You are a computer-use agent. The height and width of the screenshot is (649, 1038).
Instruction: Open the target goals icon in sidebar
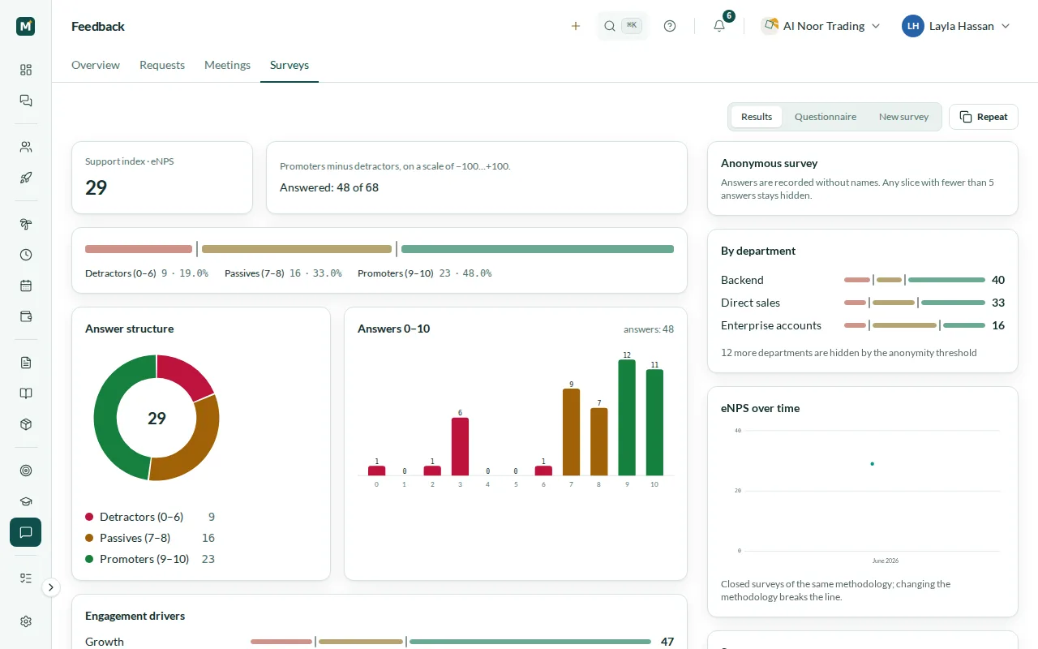click(x=26, y=471)
